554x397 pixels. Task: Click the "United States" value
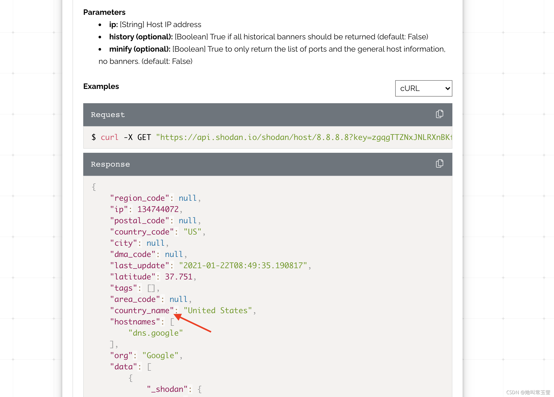point(218,310)
